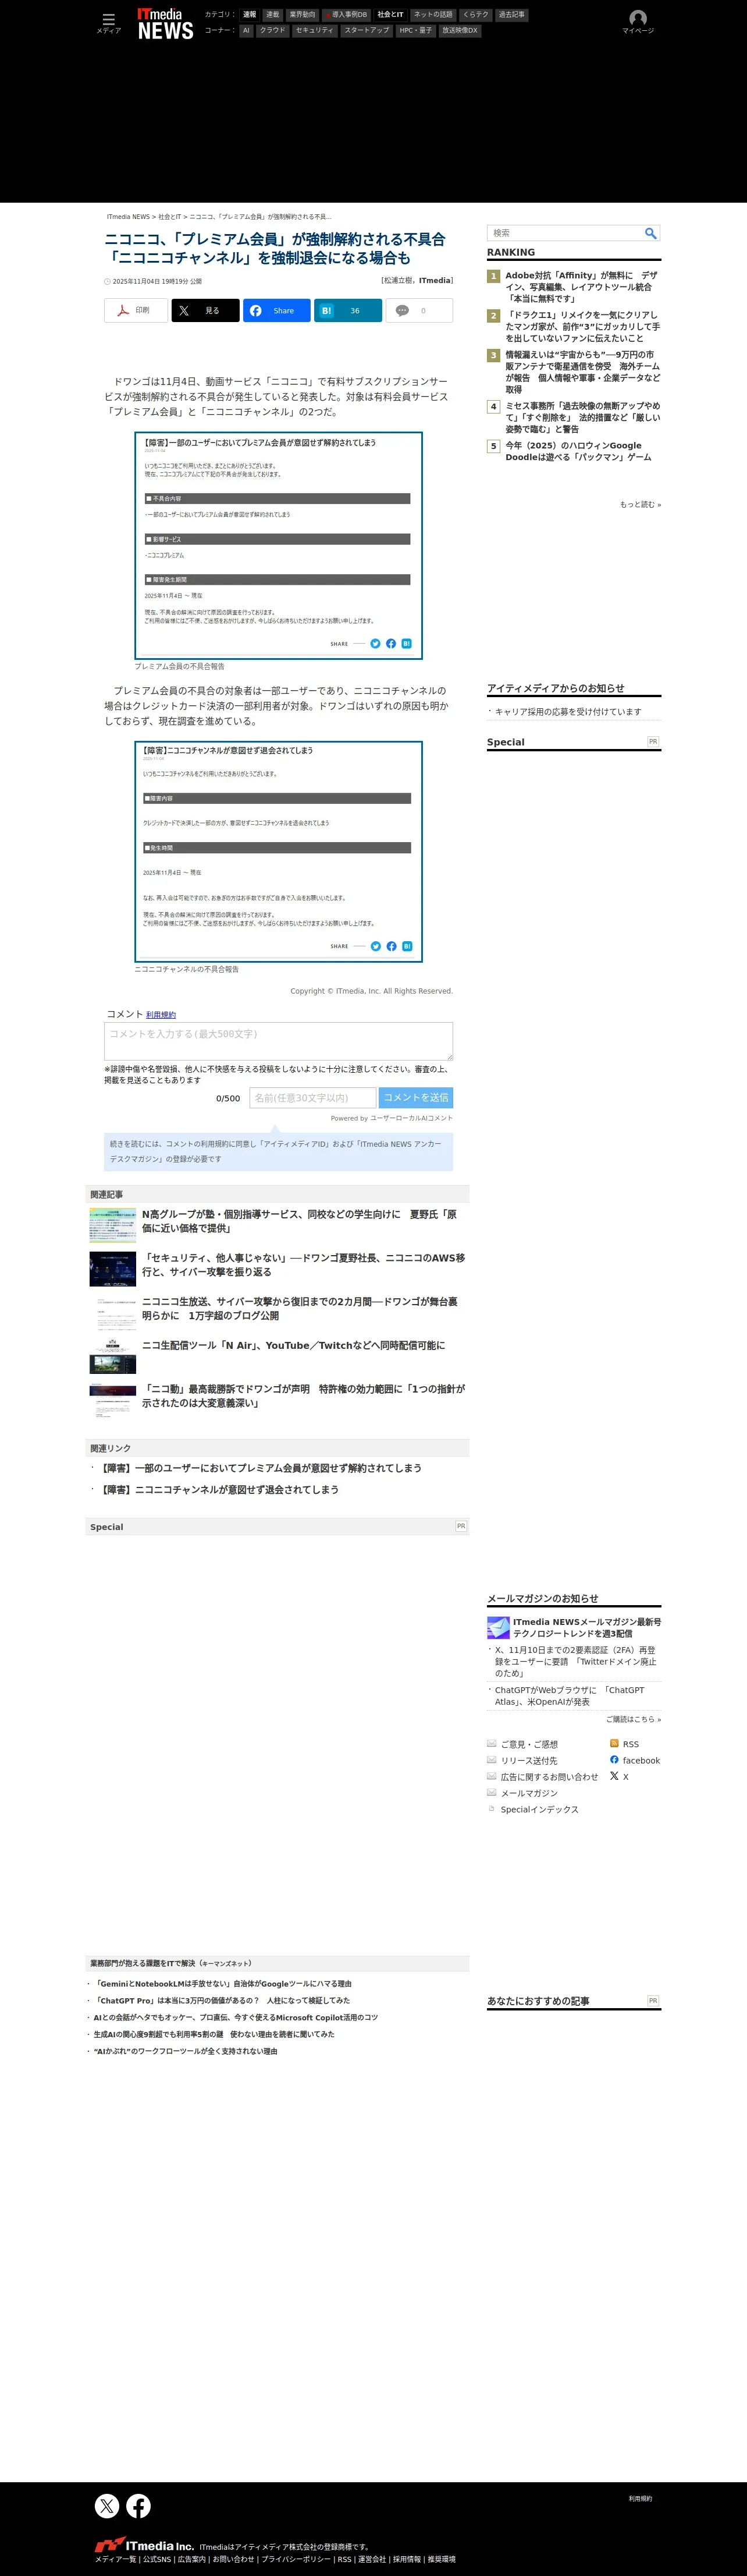Select the ネットの話題 category tab
Image resolution: width=747 pixels, height=2576 pixels.
[432, 15]
